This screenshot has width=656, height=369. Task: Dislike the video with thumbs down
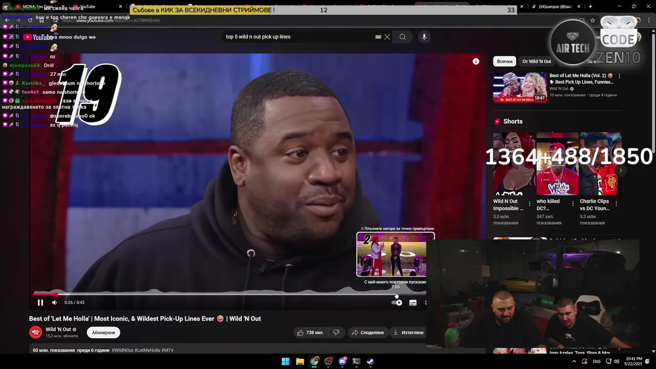pyautogui.click(x=336, y=333)
